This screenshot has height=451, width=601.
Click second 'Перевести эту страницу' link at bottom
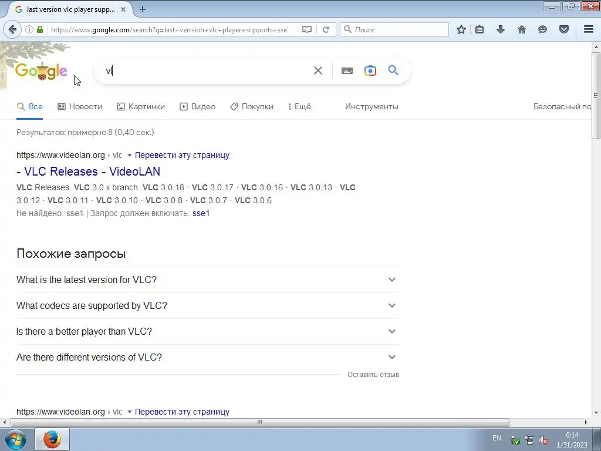pyautogui.click(x=182, y=412)
